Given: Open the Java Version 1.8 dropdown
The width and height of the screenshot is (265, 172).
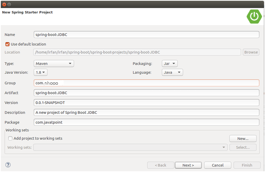Looking at the screenshot, I should coord(40,72).
